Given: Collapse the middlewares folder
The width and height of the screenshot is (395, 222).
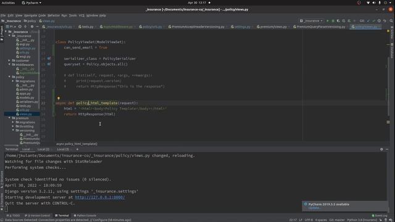Looking at the screenshot, I should [x=9, y=65].
